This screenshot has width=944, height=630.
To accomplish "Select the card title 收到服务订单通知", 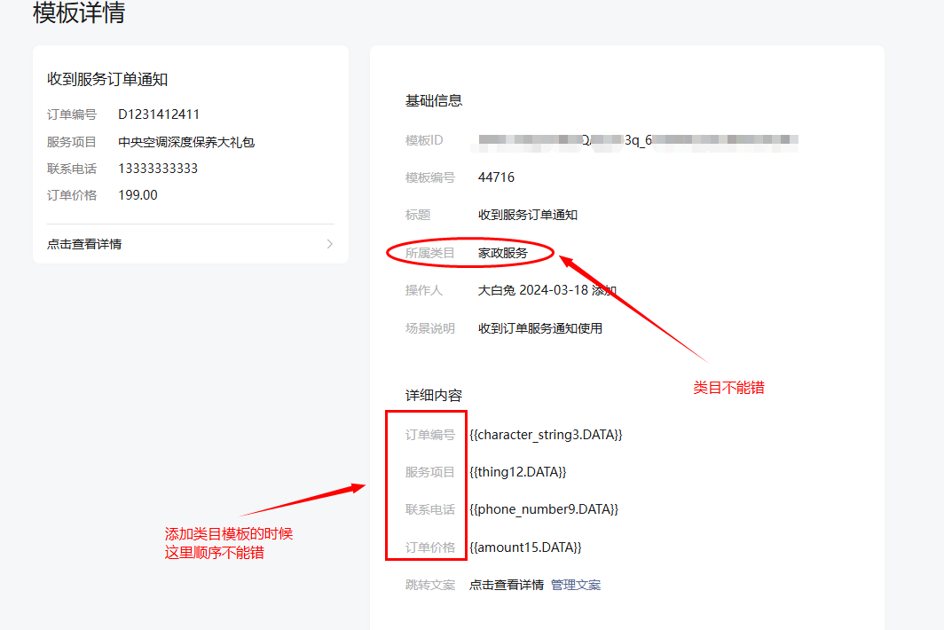I will pyautogui.click(x=107, y=79).
